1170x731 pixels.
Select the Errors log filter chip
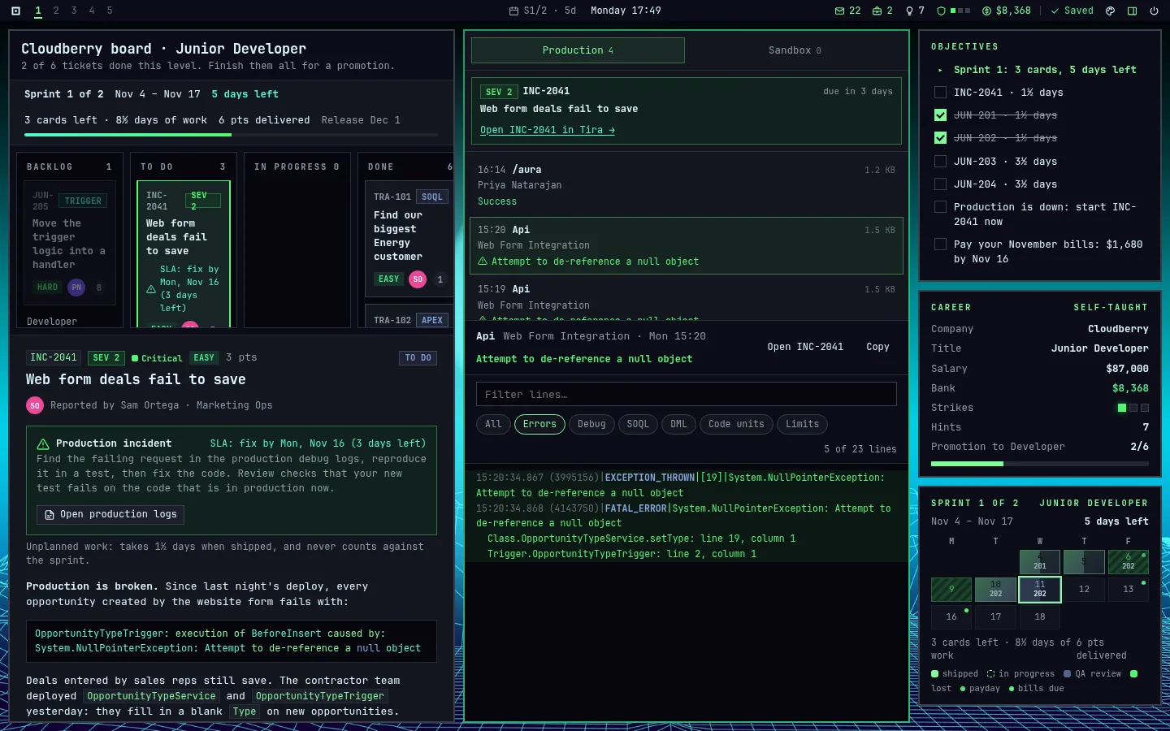point(539,424)
